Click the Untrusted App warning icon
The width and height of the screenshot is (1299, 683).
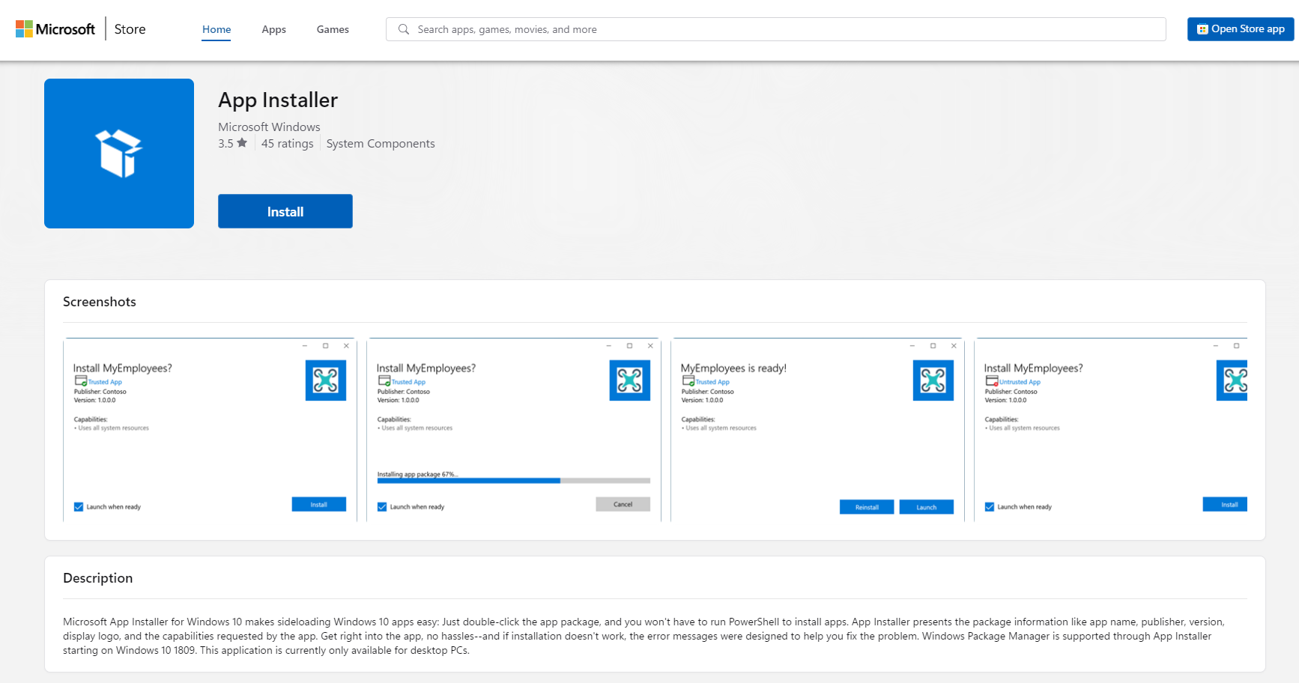pos(992,381)
